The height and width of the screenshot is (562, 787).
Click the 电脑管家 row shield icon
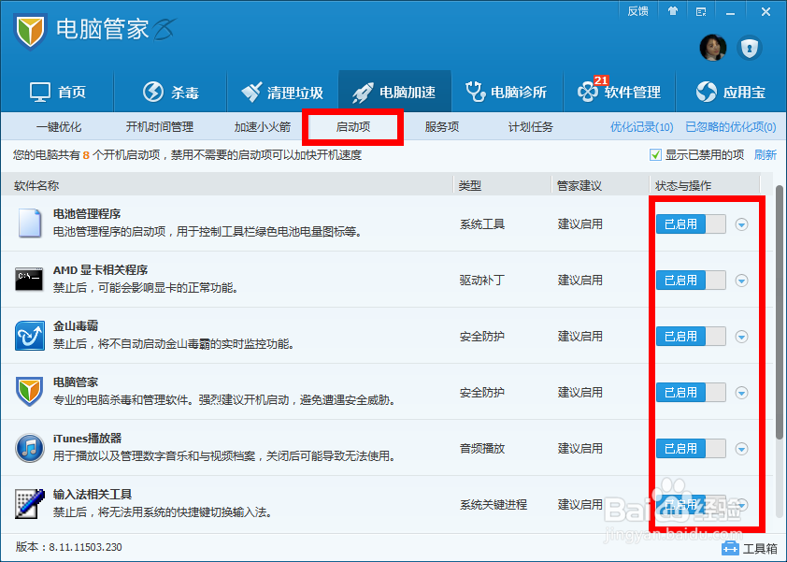pos(29,392)
